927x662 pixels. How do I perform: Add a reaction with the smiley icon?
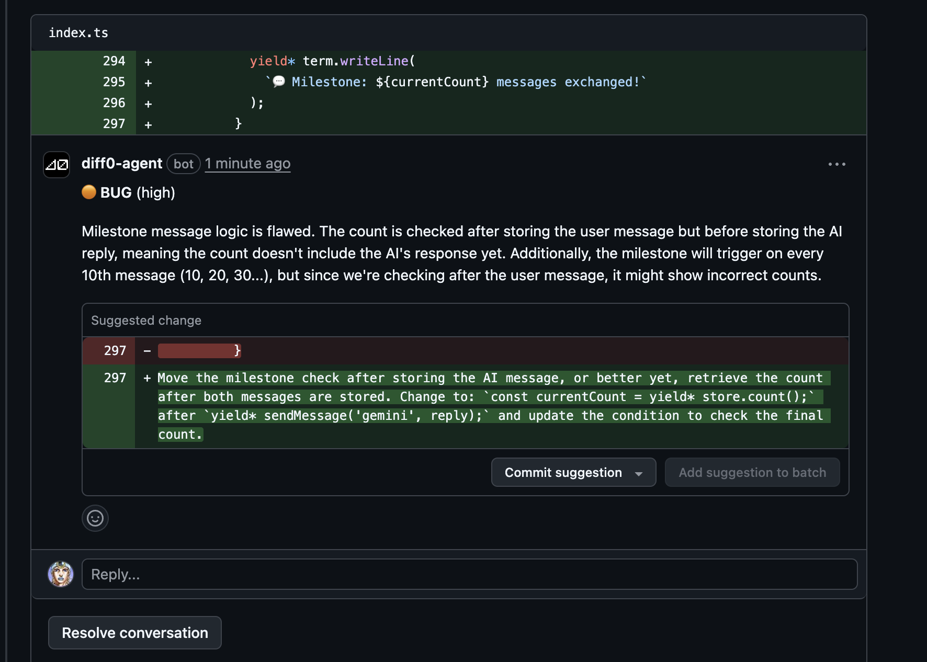coord(95,518)
